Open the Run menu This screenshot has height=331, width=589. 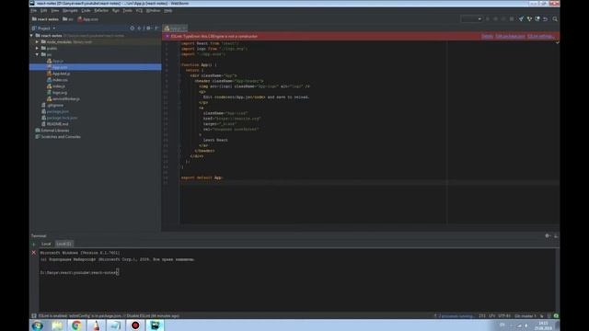[116, 10]
